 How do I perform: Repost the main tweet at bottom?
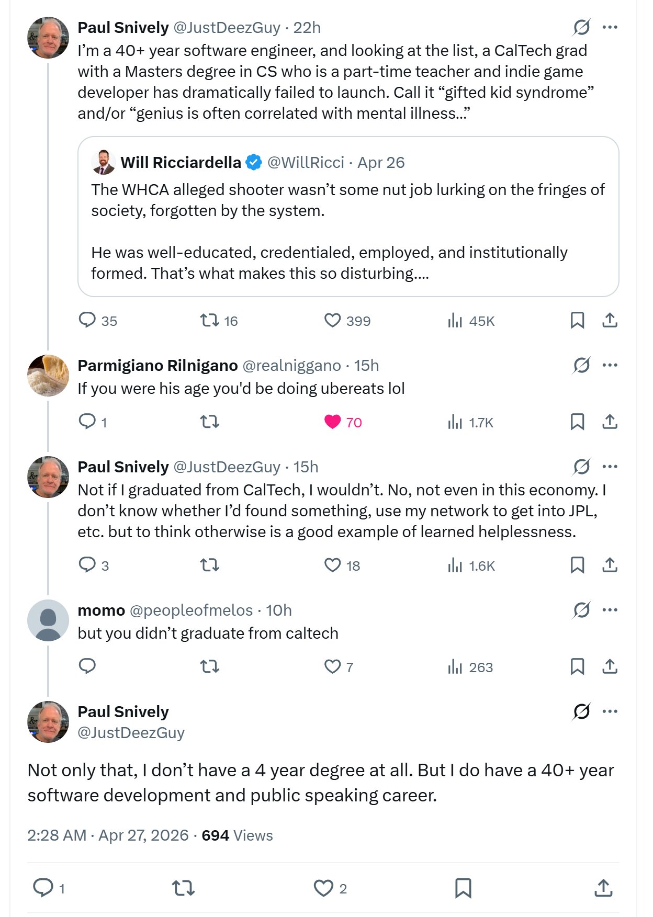click(x=184, y=888)
